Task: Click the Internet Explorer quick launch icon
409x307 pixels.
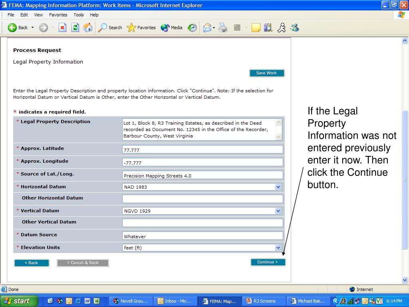Action: (78, 301)
